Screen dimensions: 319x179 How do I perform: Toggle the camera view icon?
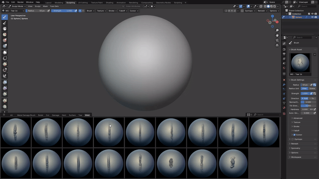277,40
